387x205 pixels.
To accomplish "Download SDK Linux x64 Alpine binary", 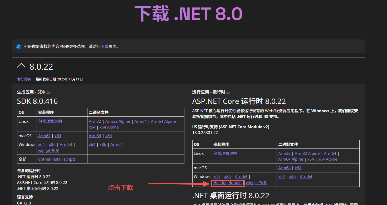I will [109, 127].
